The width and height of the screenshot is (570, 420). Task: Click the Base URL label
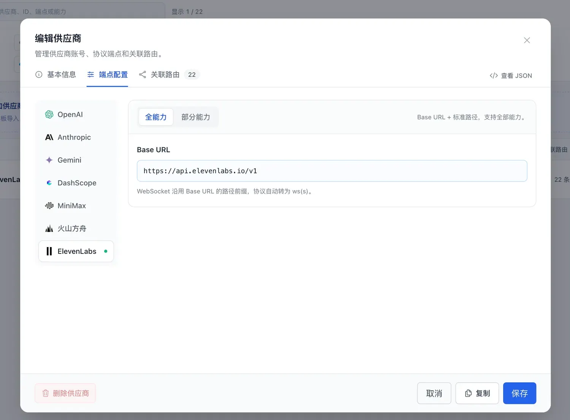[154, 150]
